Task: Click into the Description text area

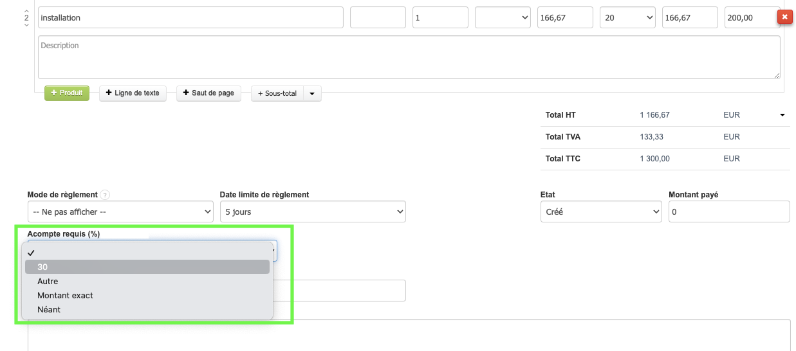Action: point(409,57)
